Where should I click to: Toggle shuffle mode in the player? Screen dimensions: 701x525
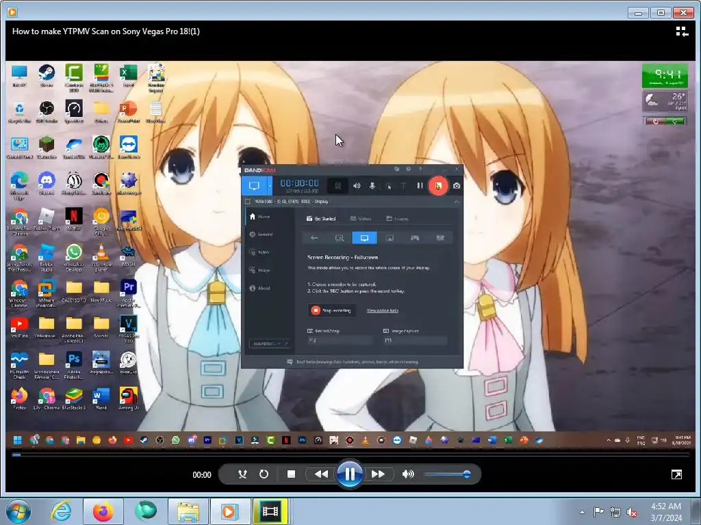pos(242,474)
